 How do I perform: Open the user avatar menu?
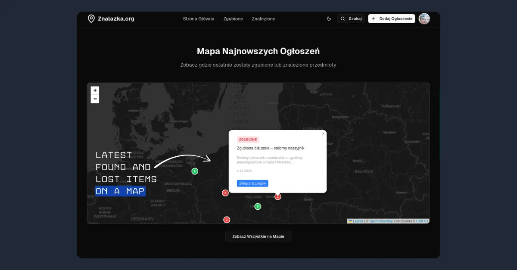click(x=424, y=19)
